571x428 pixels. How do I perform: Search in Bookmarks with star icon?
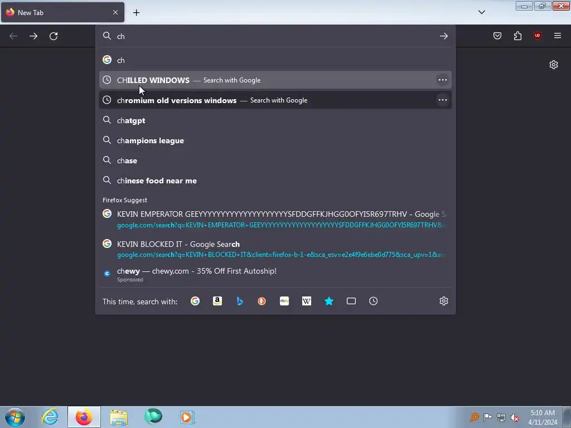(x=329, y=301)
